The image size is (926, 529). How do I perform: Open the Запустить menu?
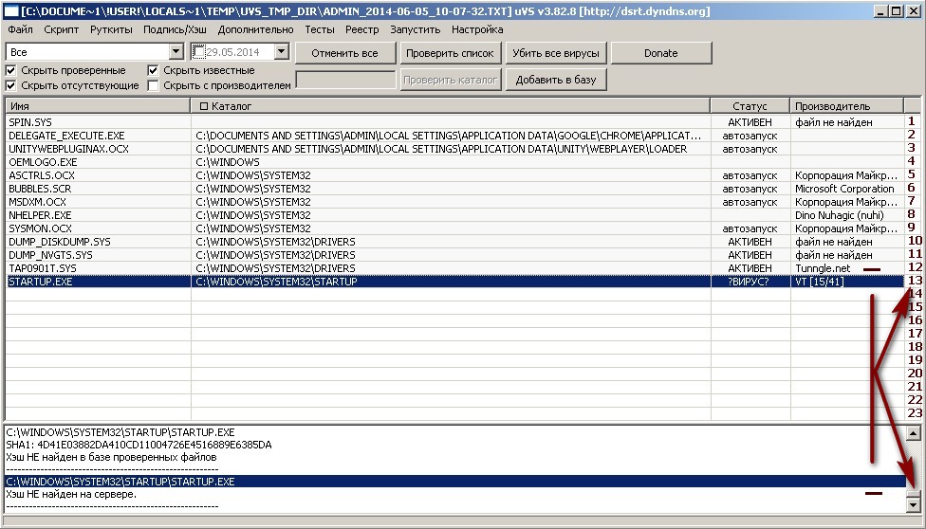[x=416, y=29]
